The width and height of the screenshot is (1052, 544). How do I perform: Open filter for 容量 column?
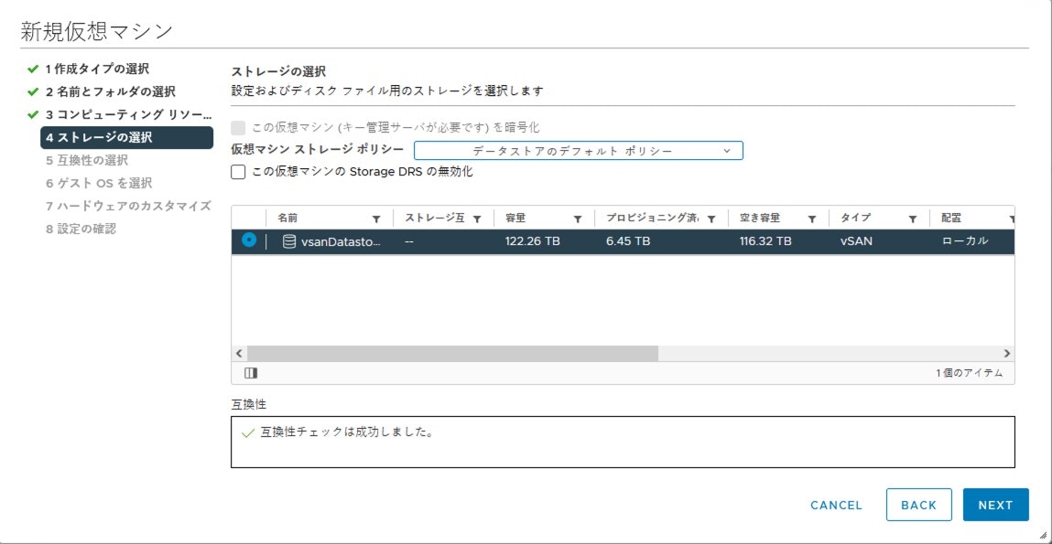click(578, 219)
